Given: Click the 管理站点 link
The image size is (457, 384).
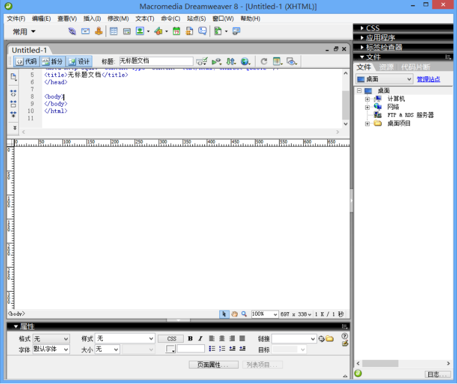Looking at the screenshot, I should [x=428, y=79].
